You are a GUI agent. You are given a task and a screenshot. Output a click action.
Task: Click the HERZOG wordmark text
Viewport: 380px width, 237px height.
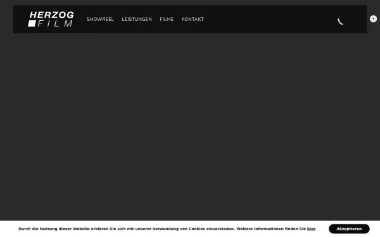(52, 15)
